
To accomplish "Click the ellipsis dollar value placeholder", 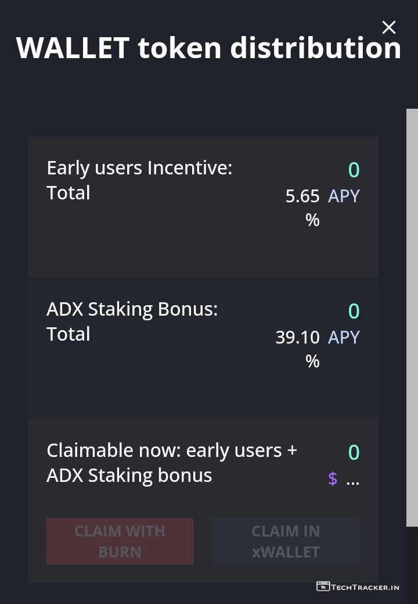I will pos(352,481).
